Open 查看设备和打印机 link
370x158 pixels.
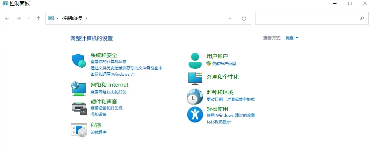click(x=107, y=108)
